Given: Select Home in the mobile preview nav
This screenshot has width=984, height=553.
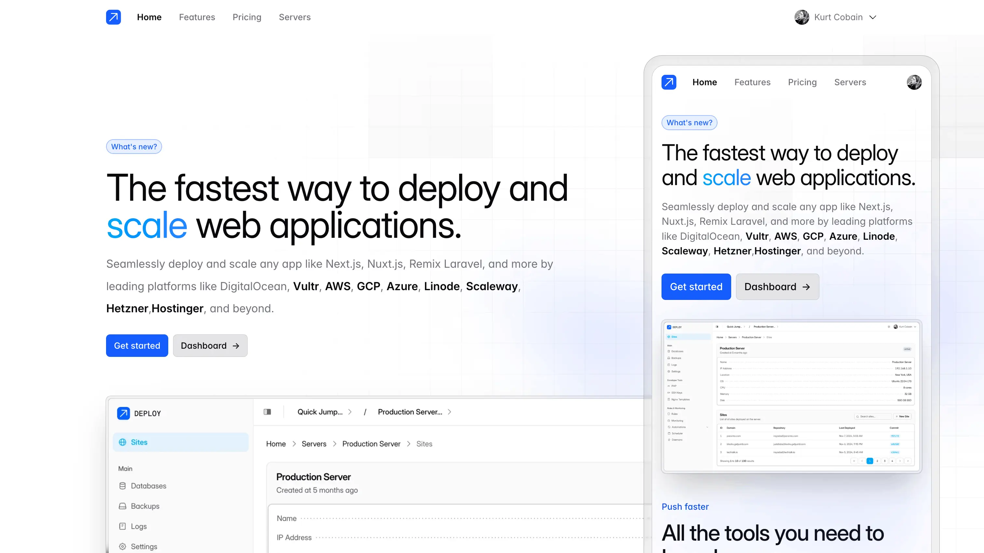Looking at the screenshot, I should pyautogui.click(x=704, y=82).
